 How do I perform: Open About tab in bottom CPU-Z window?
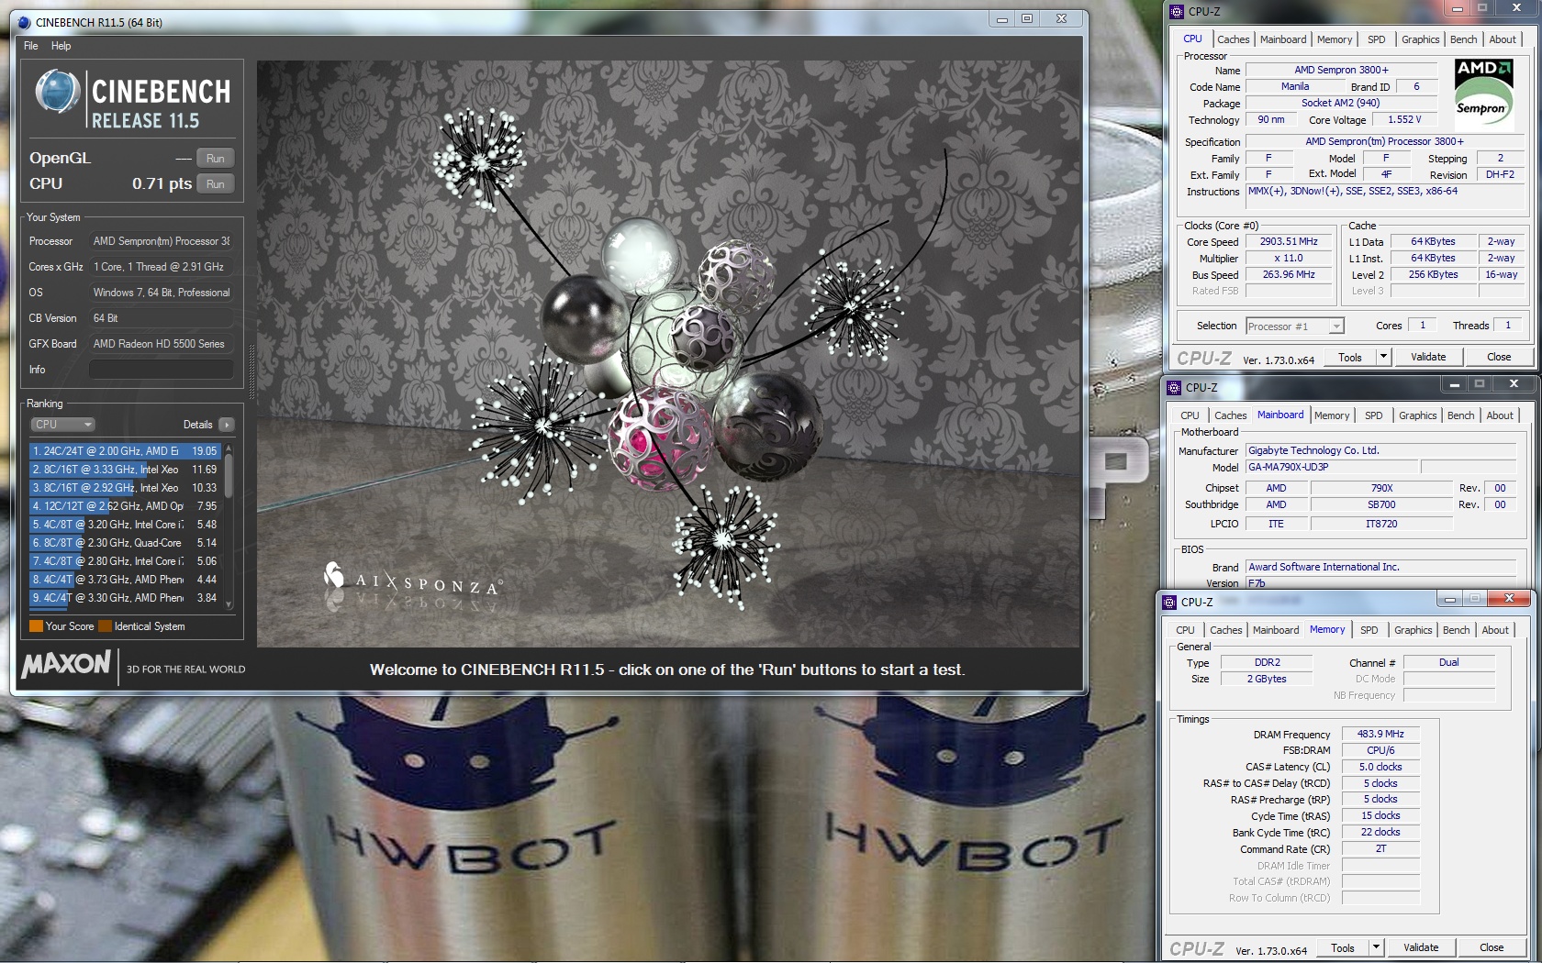tap(1494, 630)
